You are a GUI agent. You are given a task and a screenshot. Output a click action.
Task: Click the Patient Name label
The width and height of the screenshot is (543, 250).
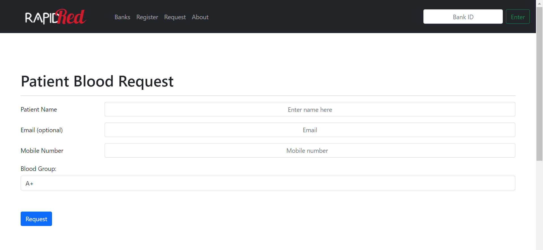[39, 109]
